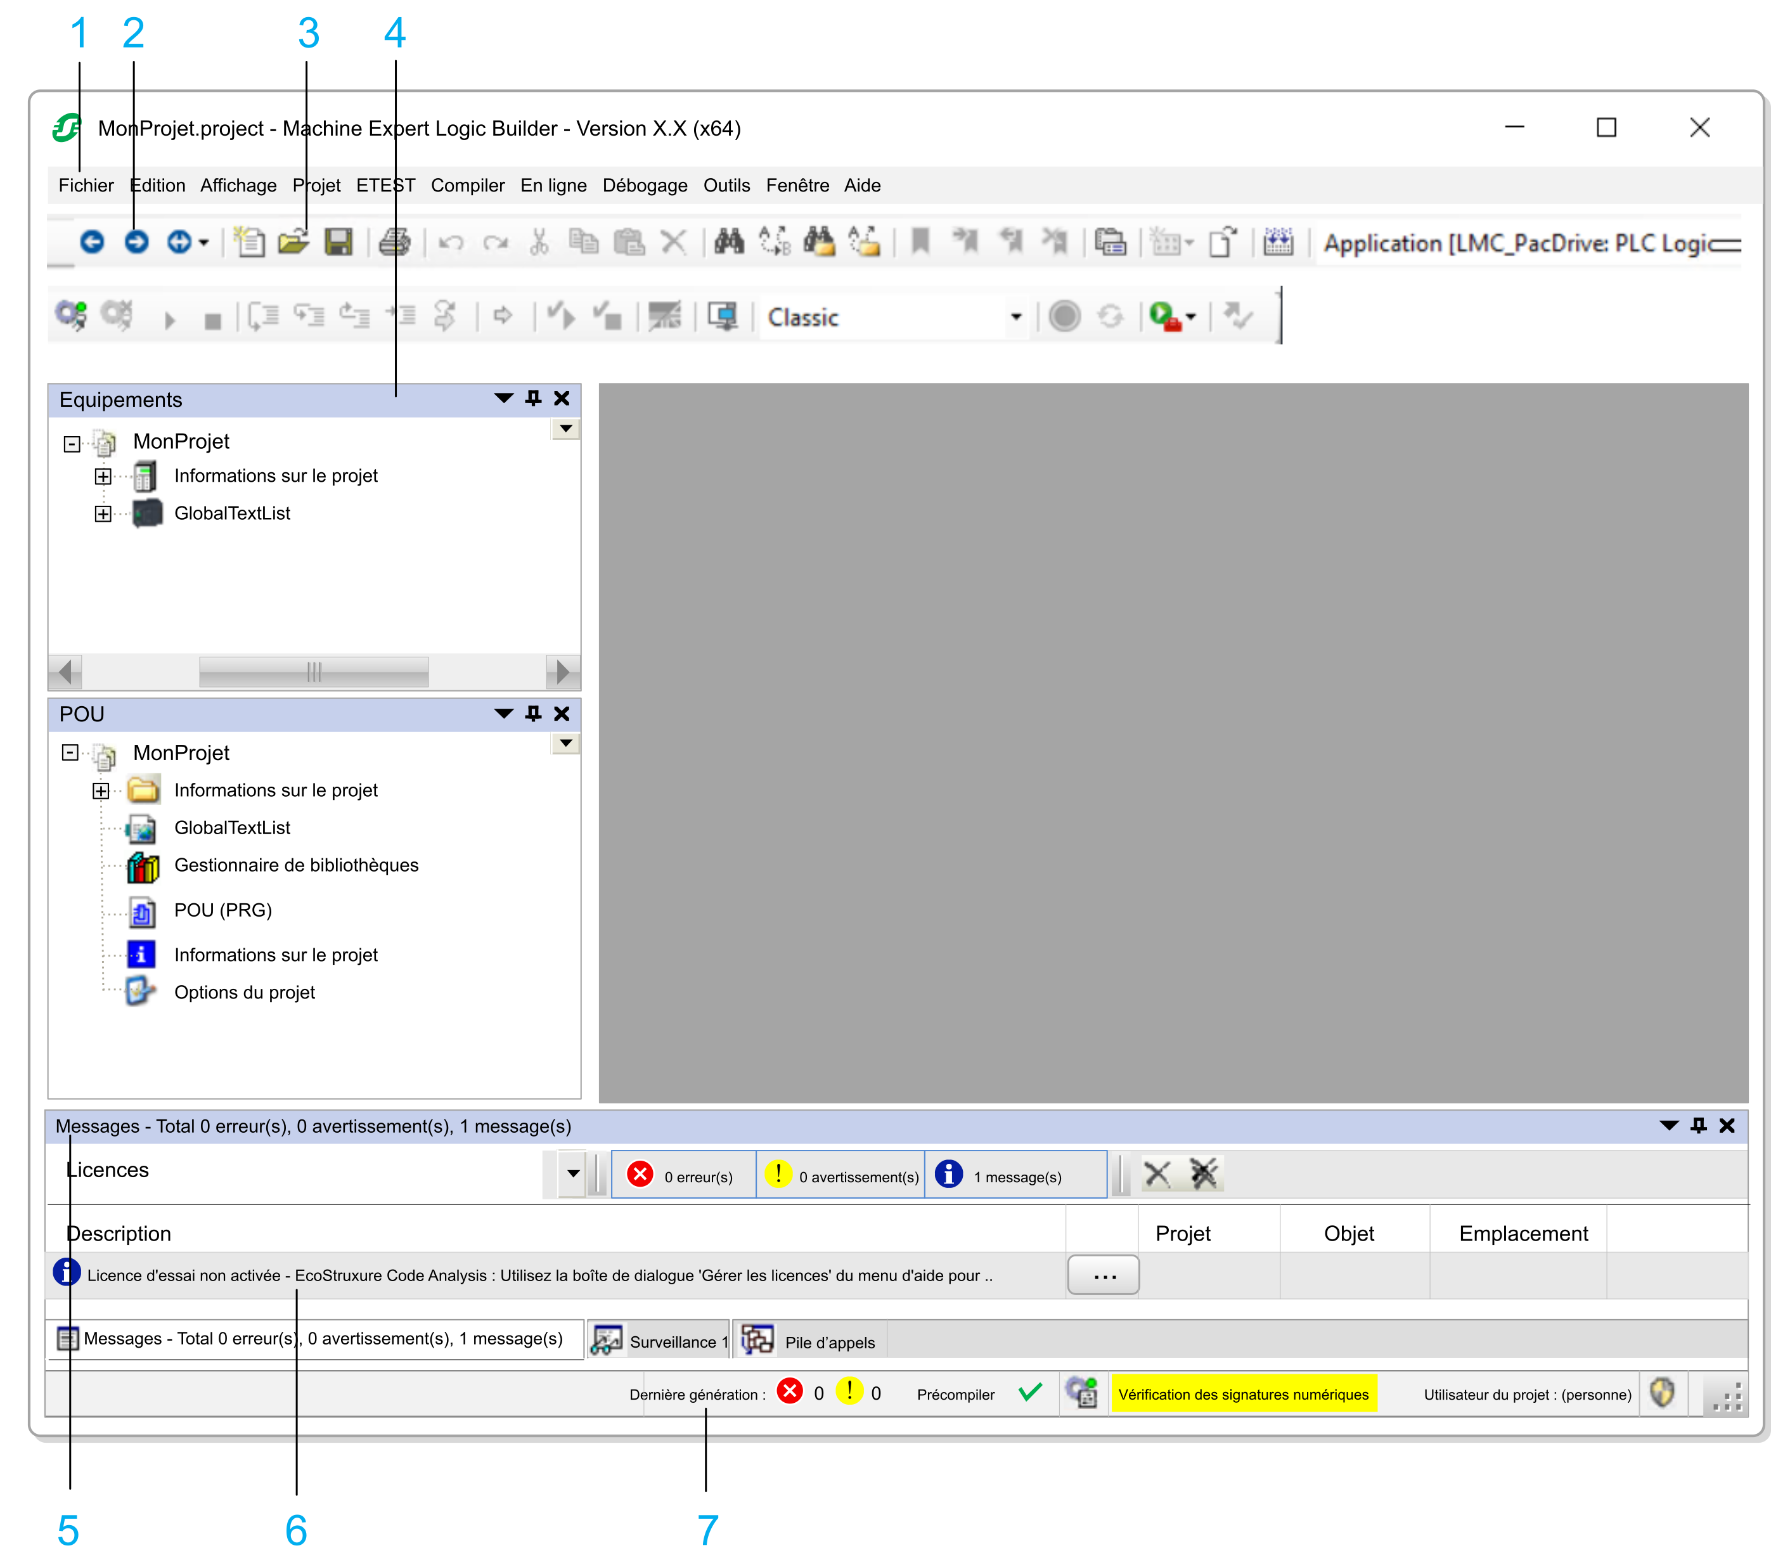Click the Equipements scrollbar left arrow
The image size is (1771, 1567).
tap(65, 673)
